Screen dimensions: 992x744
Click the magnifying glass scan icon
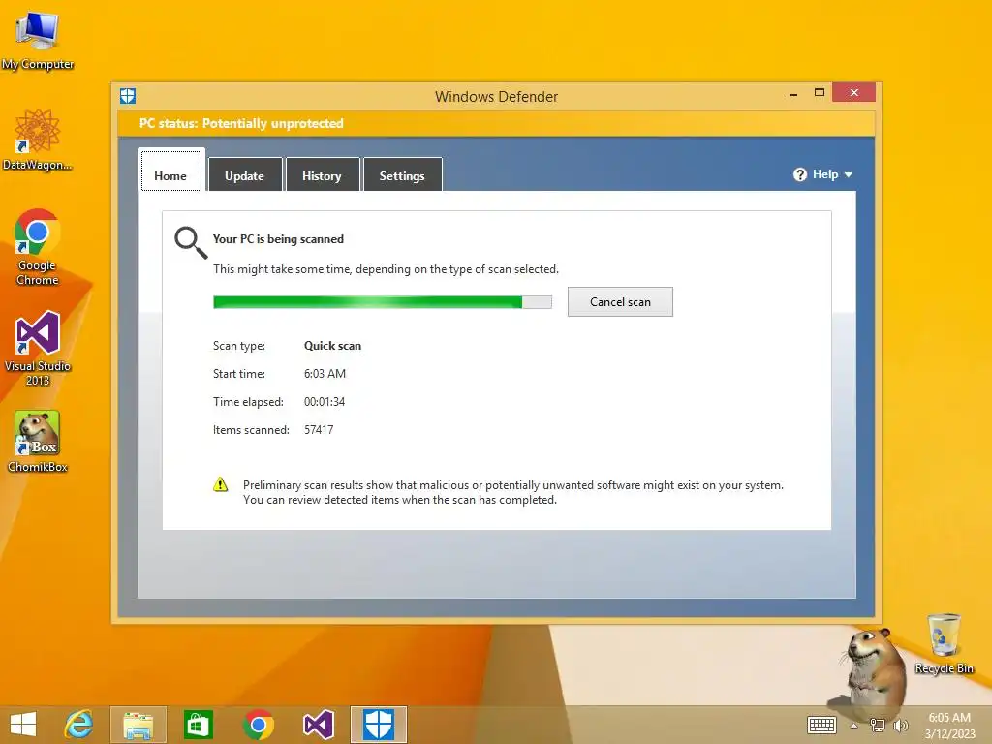[191, 243]
